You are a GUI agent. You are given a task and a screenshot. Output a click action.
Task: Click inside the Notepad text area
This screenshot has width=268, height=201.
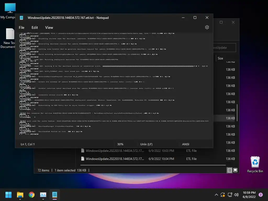coord(114,86)
